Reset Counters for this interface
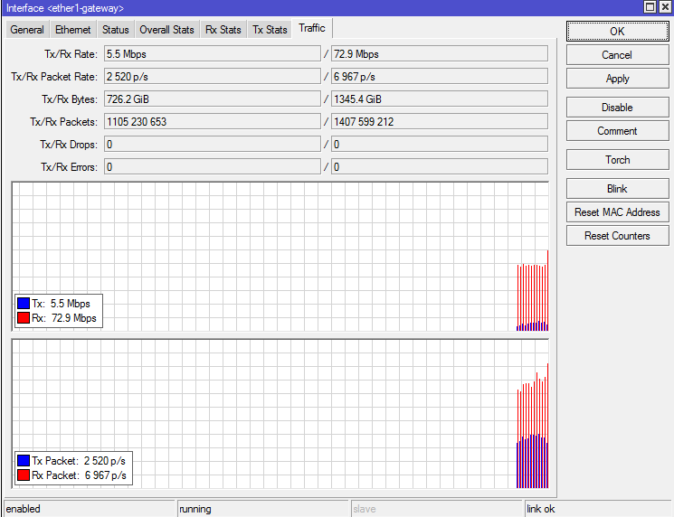 [x=617, y=236]
